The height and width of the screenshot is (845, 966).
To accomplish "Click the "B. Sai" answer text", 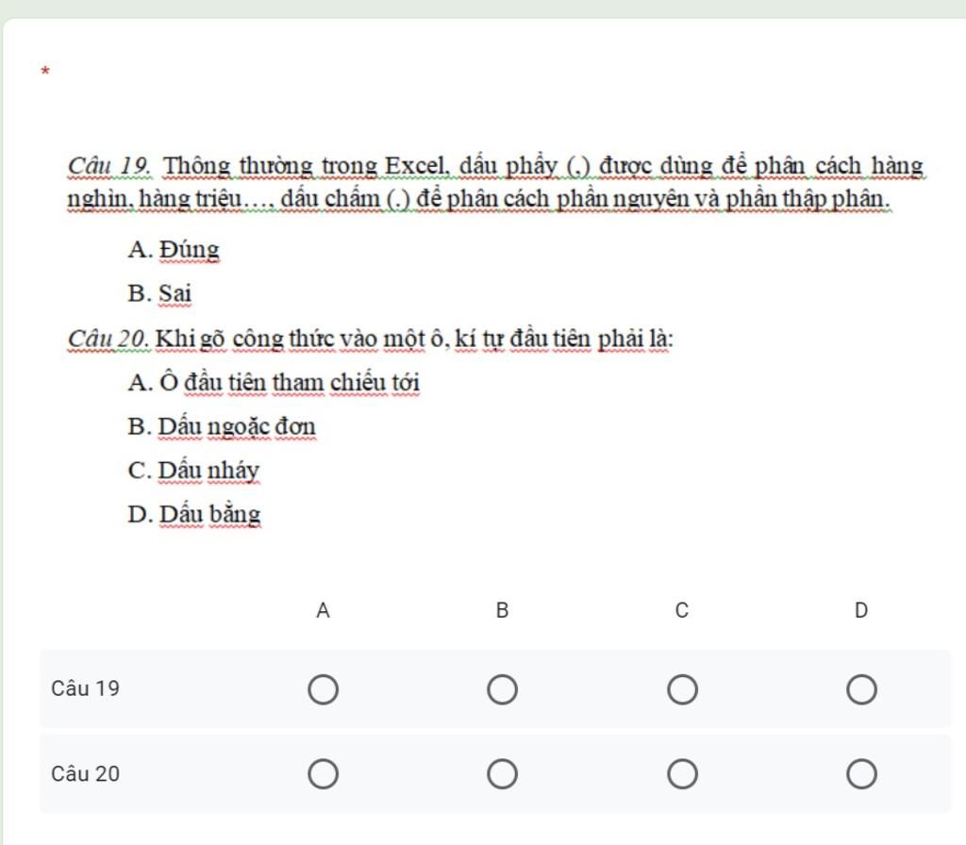I will pos(160,294).
